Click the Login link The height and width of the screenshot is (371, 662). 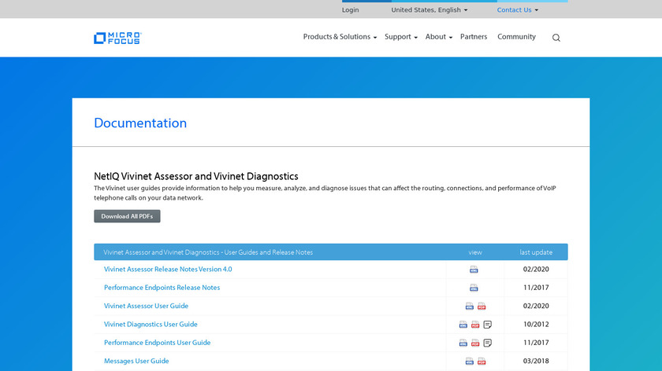point(351,10)
